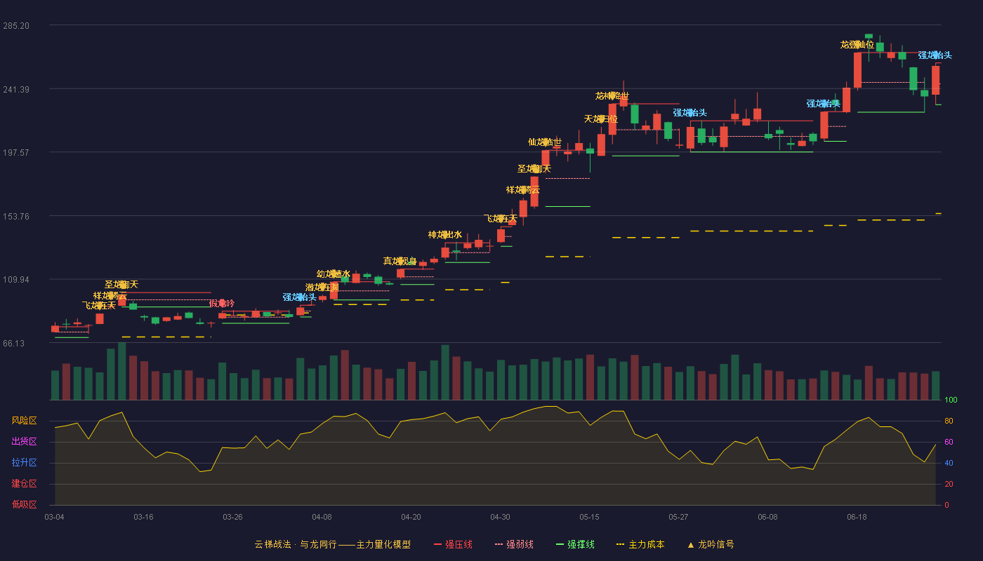This screenshot has height=561, width=983.
Task: Click the 285.20 price axis label
Action: tap(16, 26)
